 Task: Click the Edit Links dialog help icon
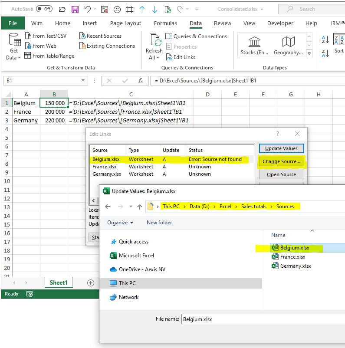click(277, 134)
